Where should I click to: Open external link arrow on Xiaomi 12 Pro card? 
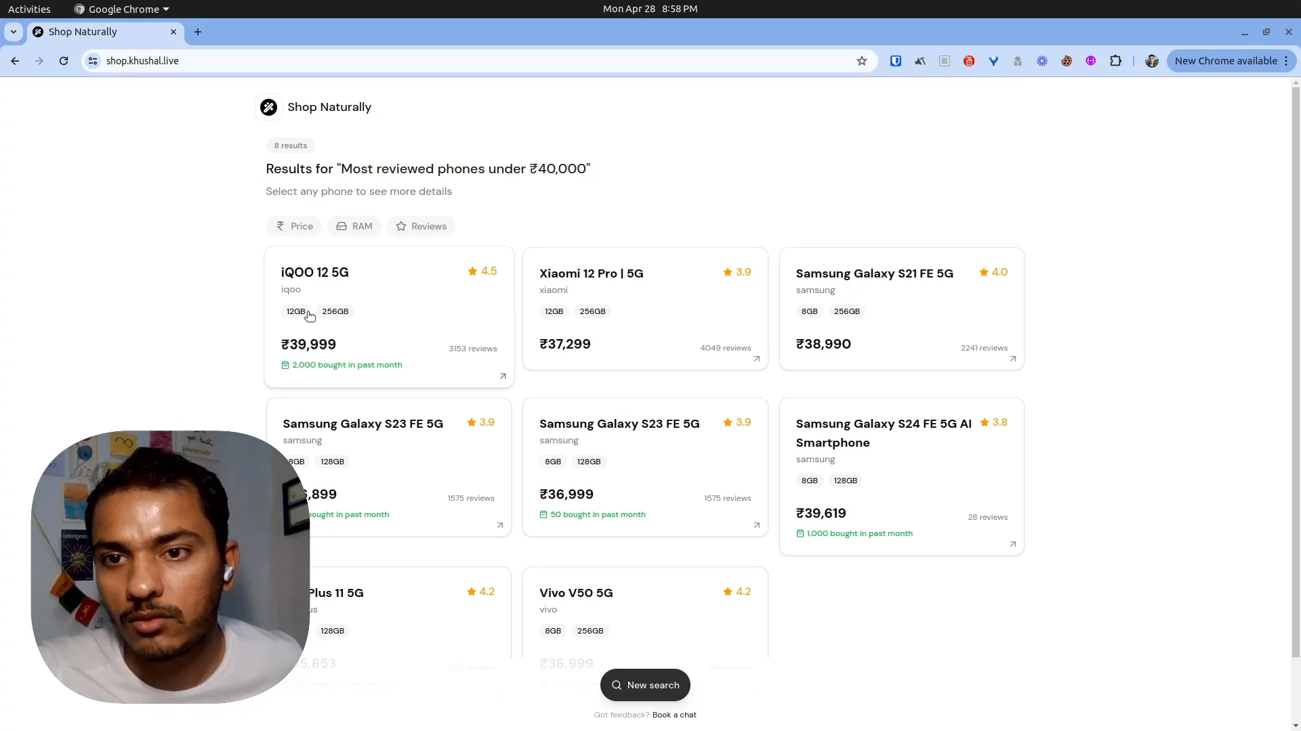pyautogui.click(x=757, y=359)
